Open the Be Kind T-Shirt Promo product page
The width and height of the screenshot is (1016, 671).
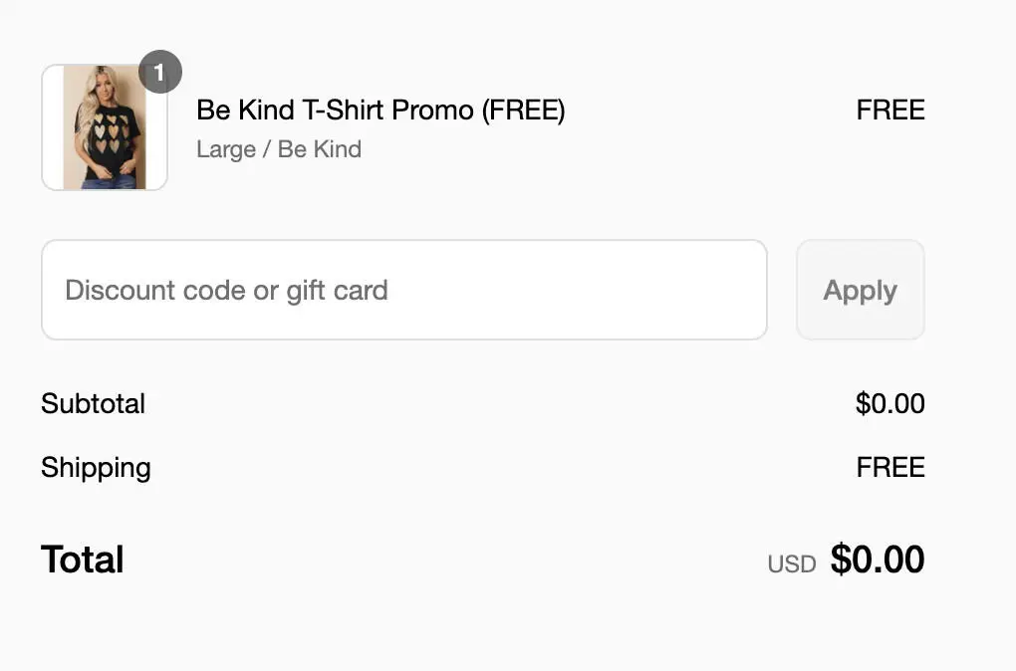tap(381, 110)
